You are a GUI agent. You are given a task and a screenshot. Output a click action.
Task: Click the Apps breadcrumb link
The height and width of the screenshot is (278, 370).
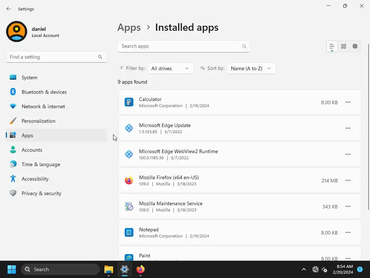click(x=129, y=28)
